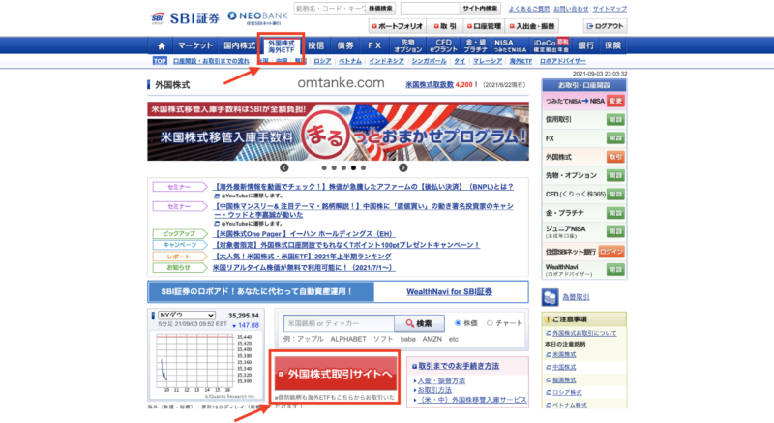Click the 為替取引 currency icon
Viewport: 774px width, 423px height.
[x=550, y=297]
